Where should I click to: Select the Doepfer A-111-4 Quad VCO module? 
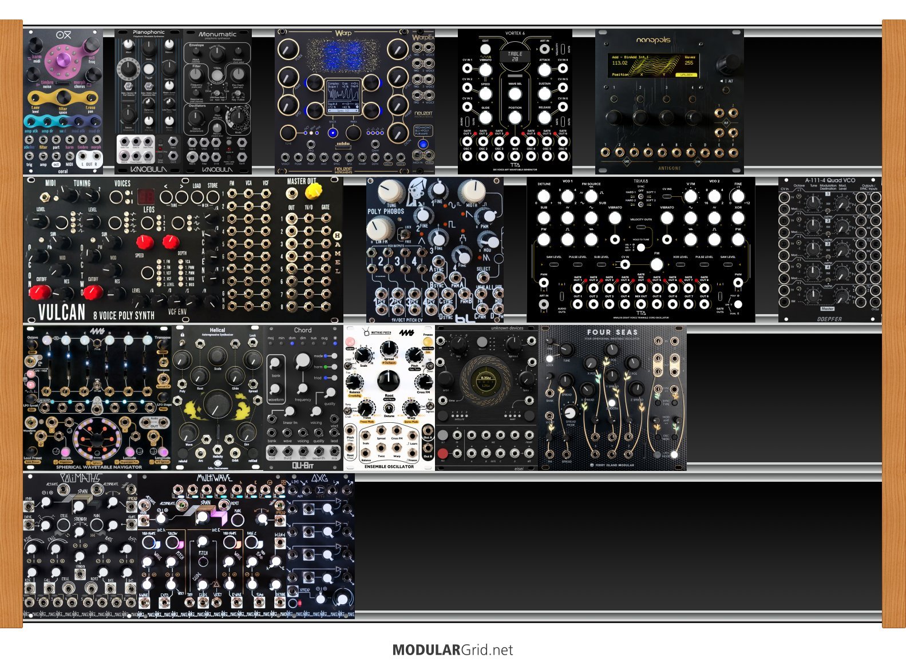point(830,250)
